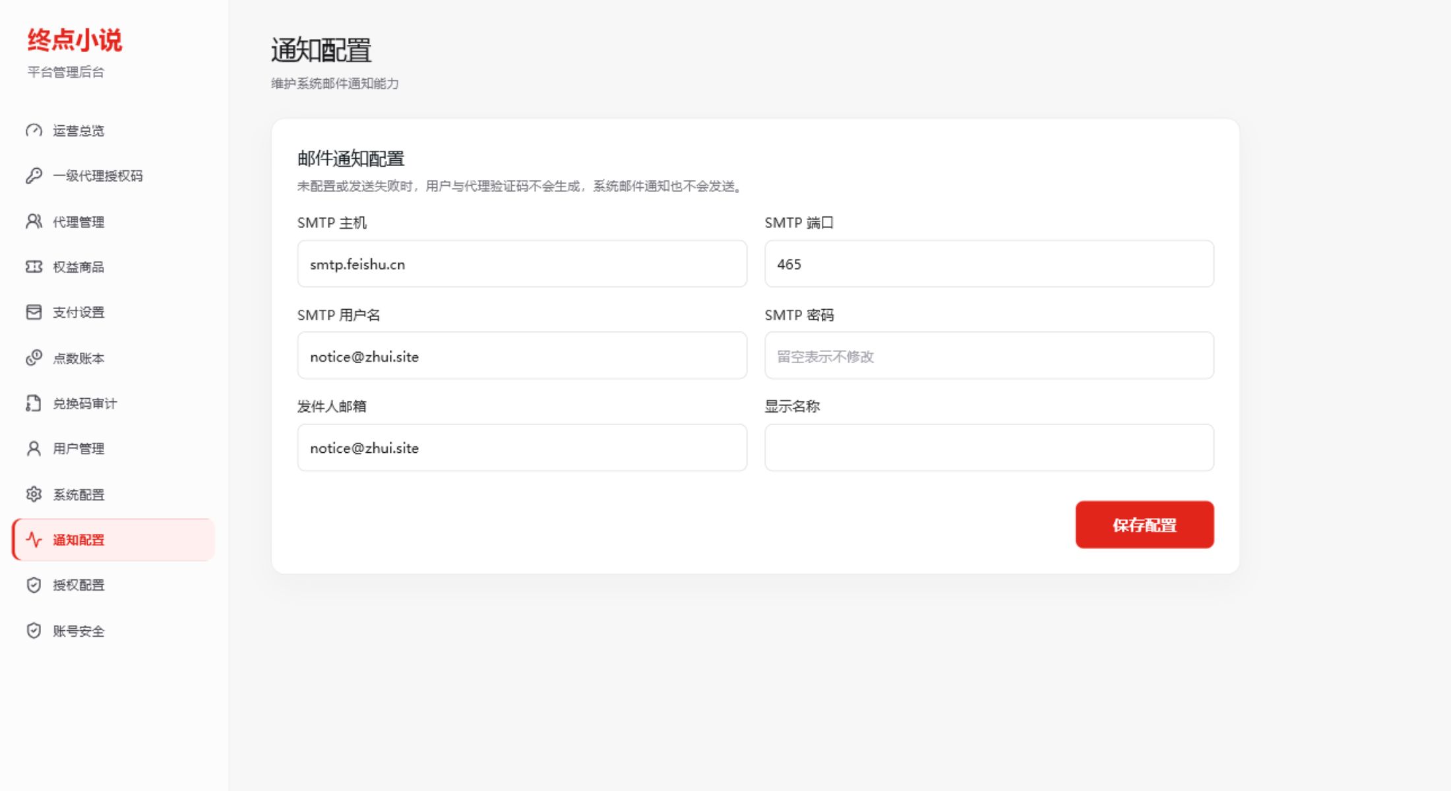
Task: Open the 授权配置 page
Action: tap(113, 585)
